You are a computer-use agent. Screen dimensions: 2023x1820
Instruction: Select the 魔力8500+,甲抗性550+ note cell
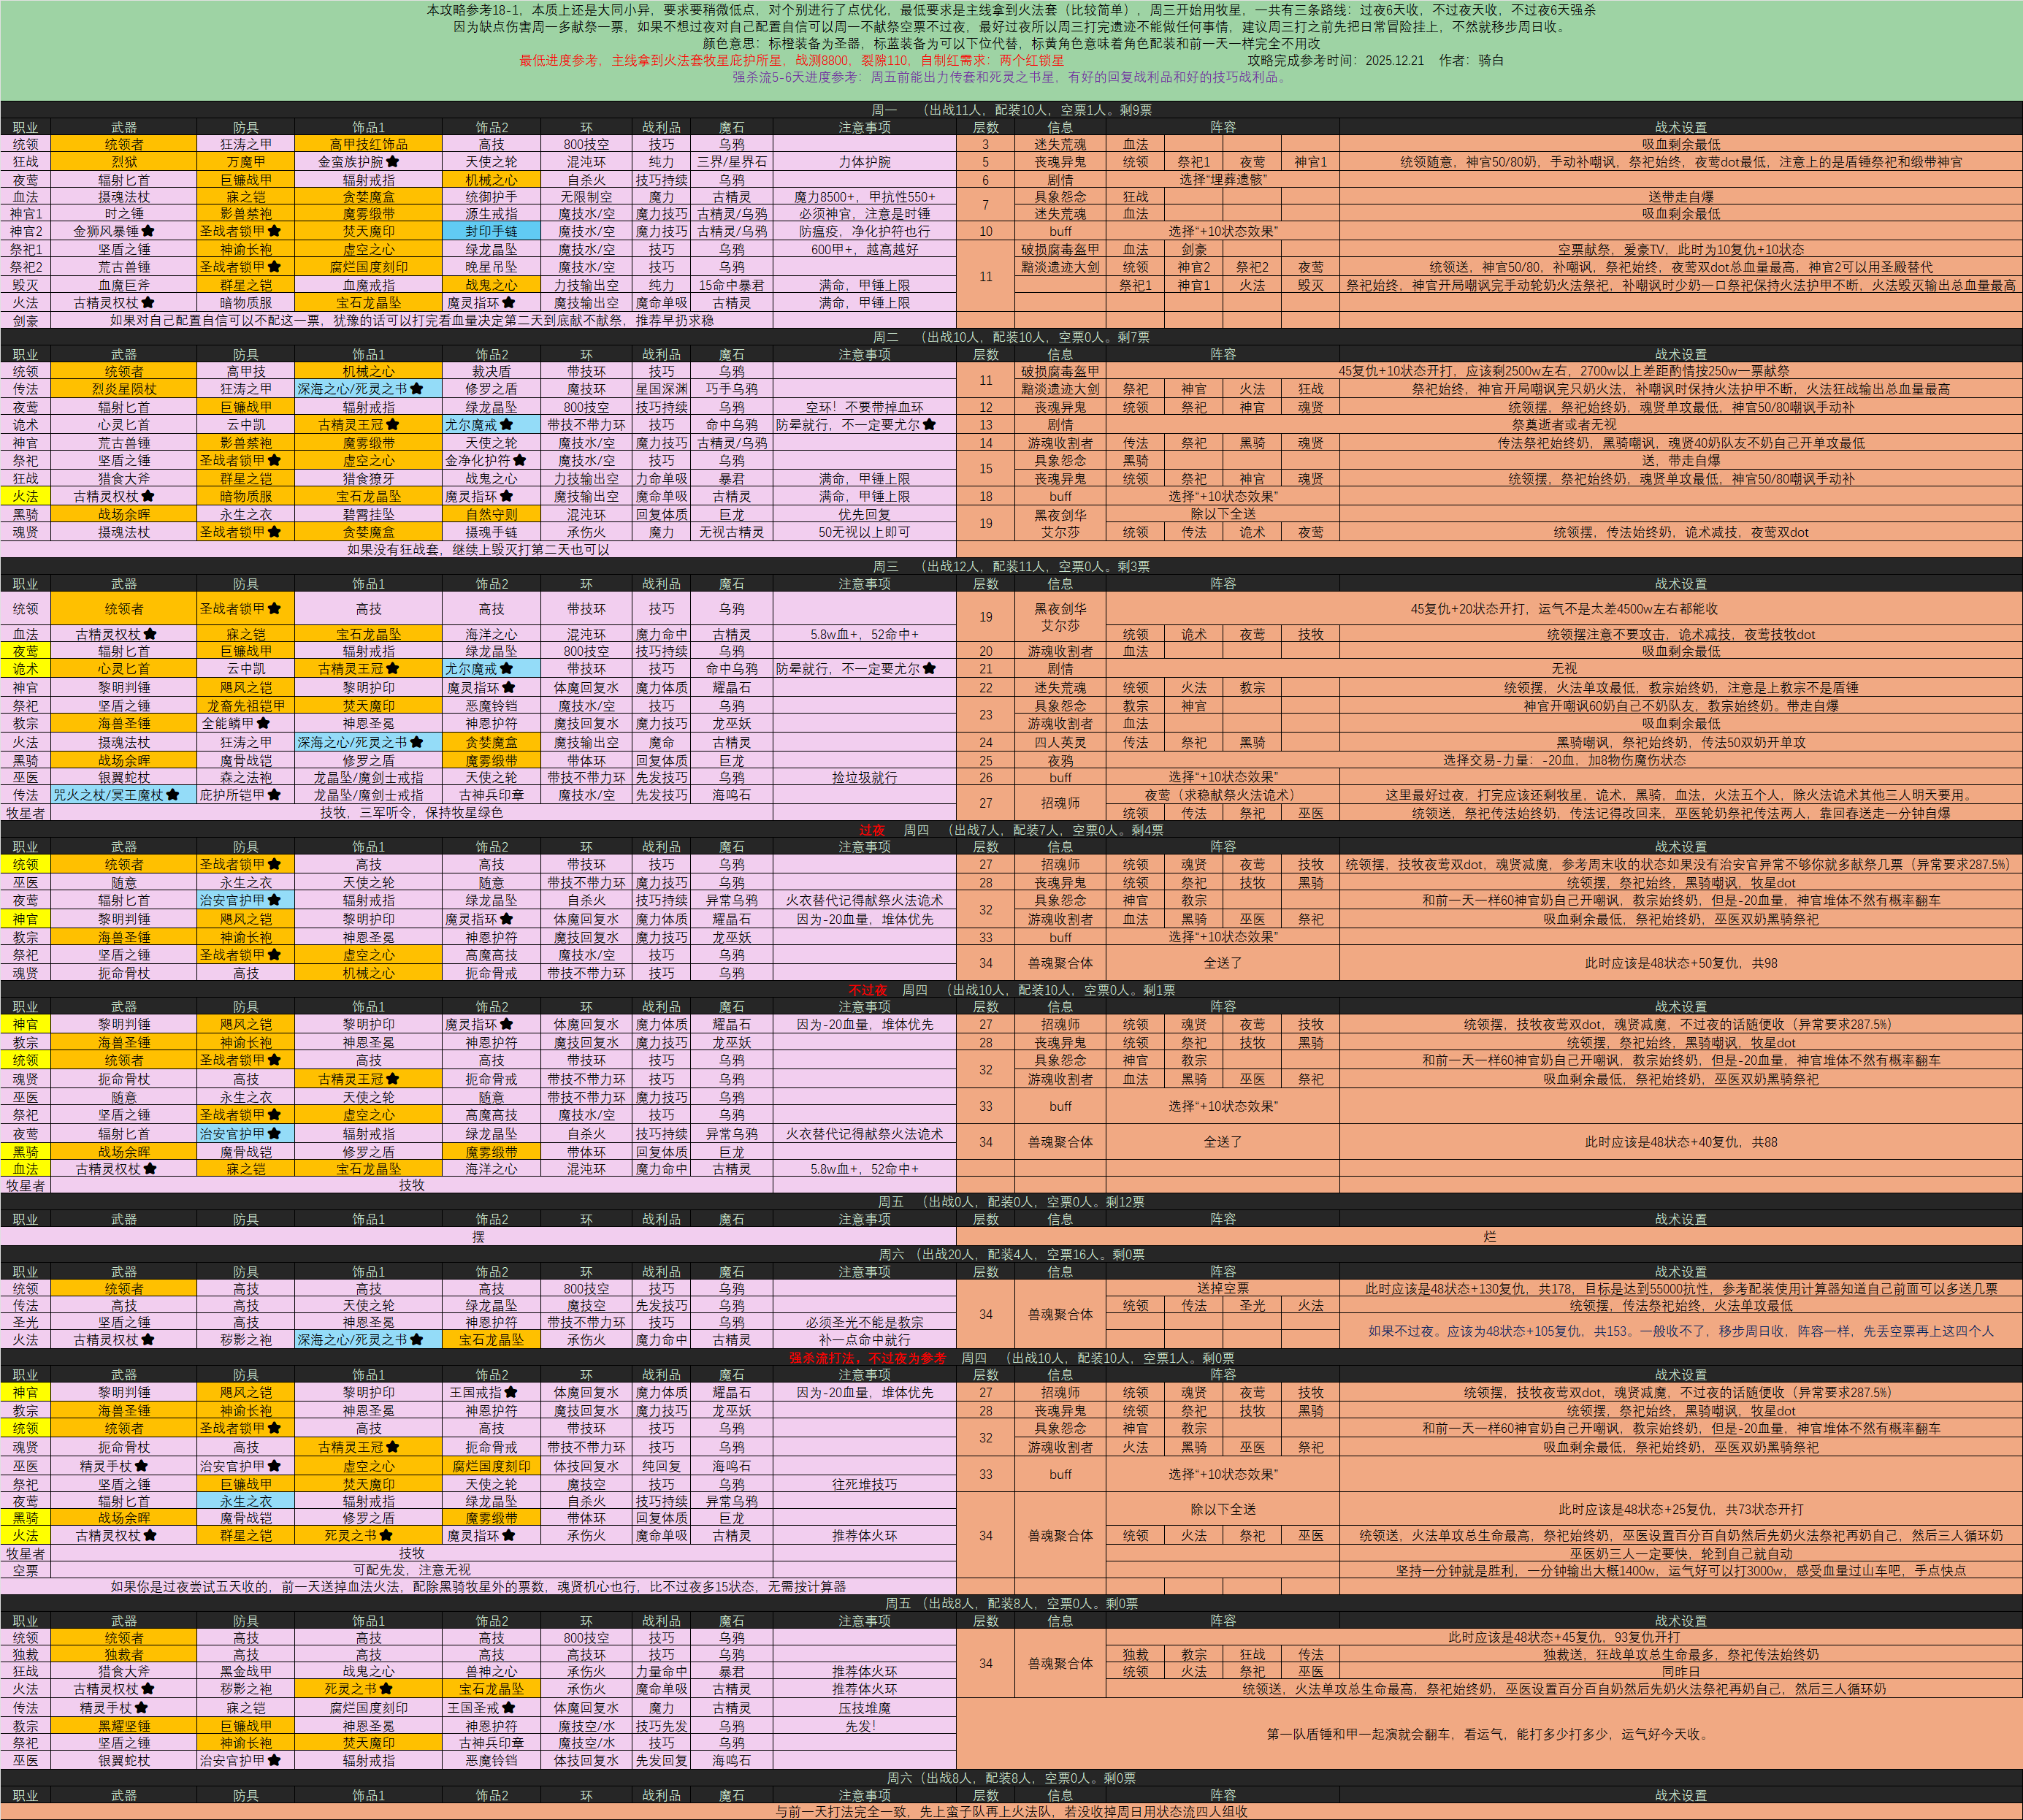tap(864, 197)
